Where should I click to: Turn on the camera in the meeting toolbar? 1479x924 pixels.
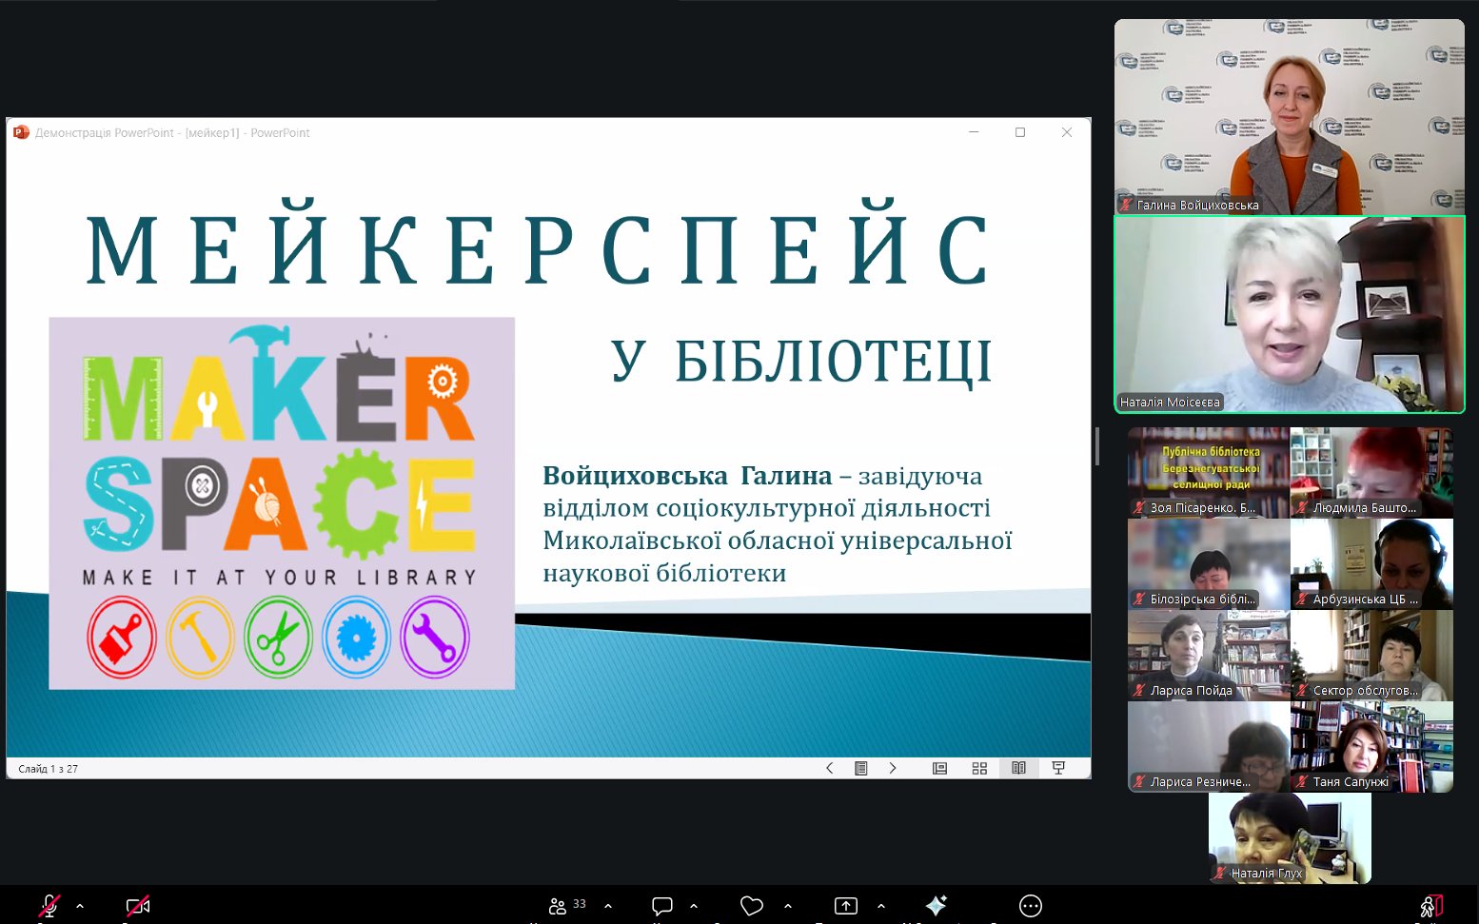point(138,906)
